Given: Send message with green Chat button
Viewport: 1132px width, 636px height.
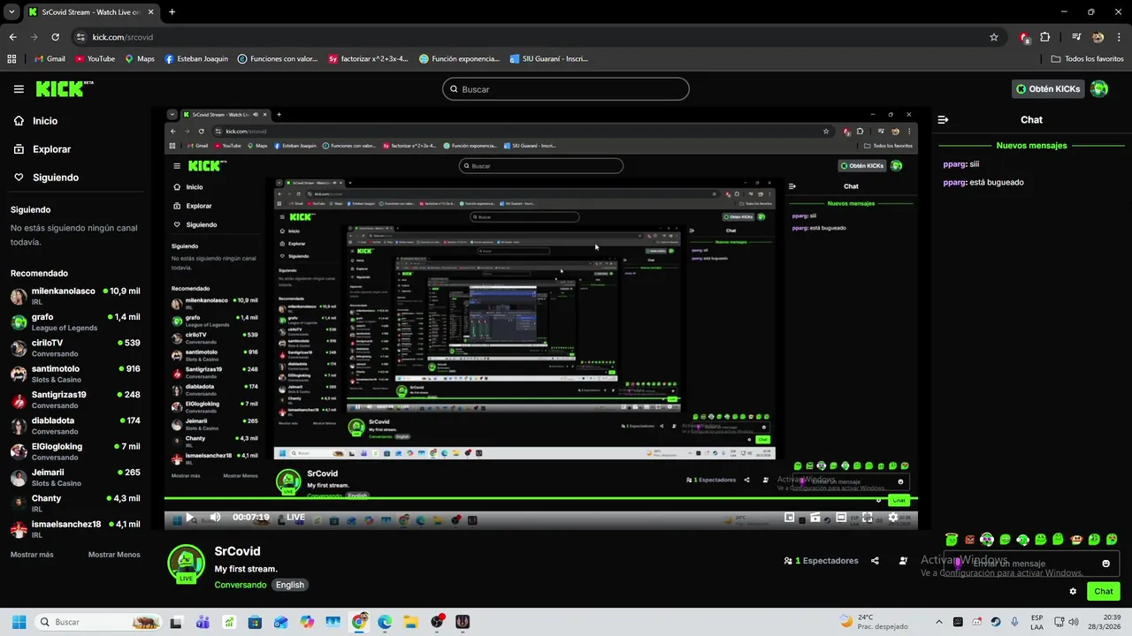Looking at the screenshot, I should (1104, 592).
